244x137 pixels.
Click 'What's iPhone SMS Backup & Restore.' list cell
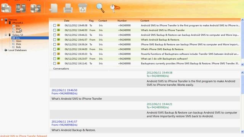[x=162, y=49]
